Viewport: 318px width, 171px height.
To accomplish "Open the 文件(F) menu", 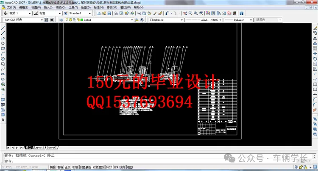I will coord(11,8).
